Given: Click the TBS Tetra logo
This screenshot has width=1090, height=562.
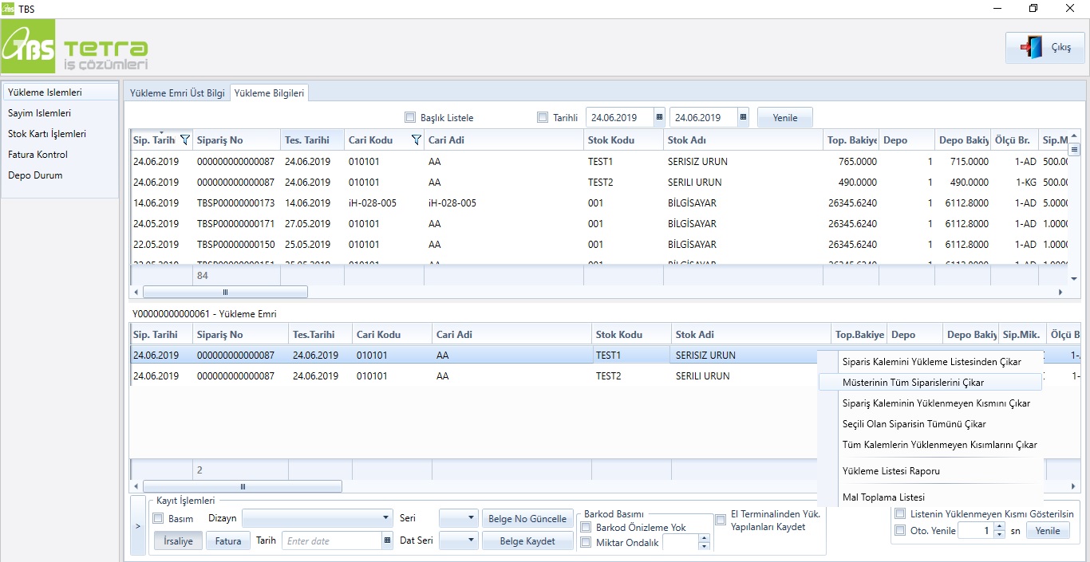Looking at the screenshot, I should pos(76,49).
